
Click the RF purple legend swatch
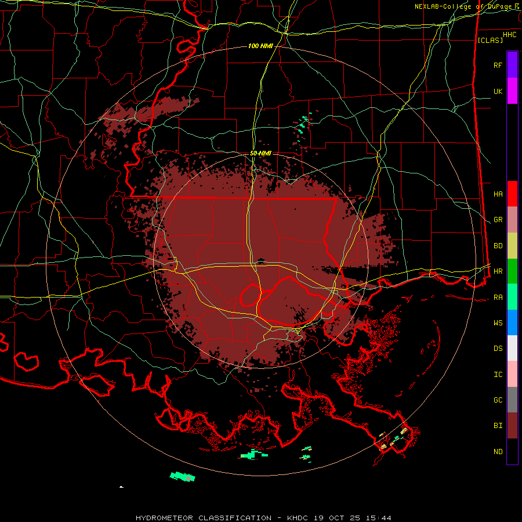[512, 65]
